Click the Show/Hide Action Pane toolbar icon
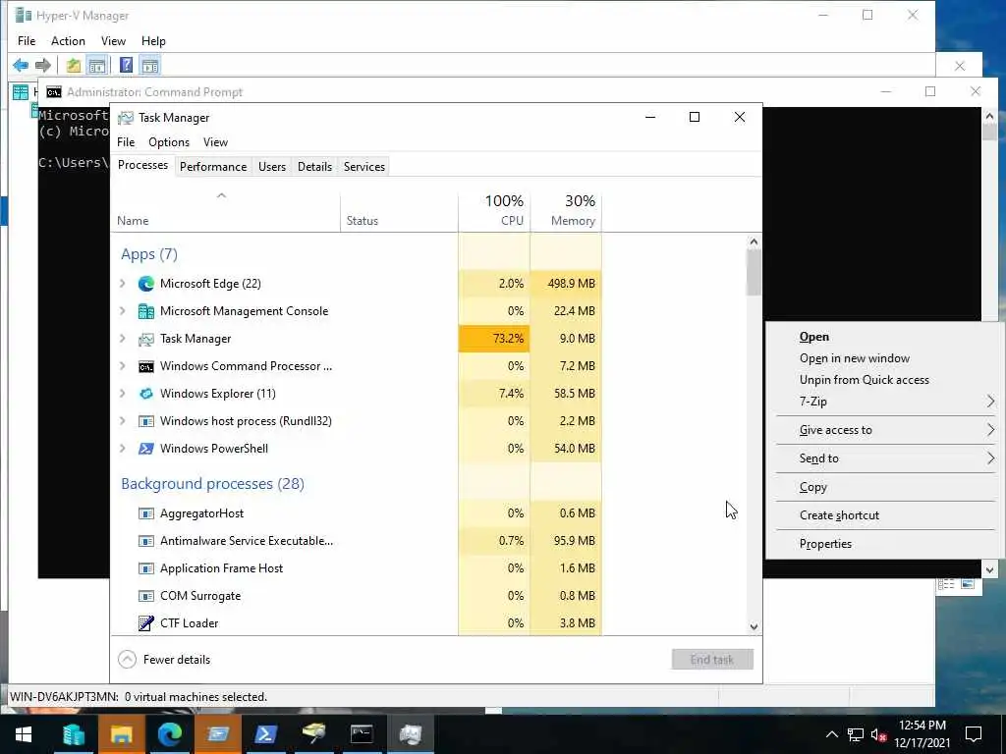Viewport: 1006px width, 754px height. 150,66
